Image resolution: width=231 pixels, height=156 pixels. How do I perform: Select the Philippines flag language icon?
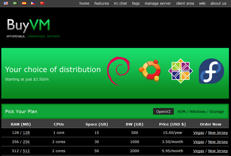[33, 3]
